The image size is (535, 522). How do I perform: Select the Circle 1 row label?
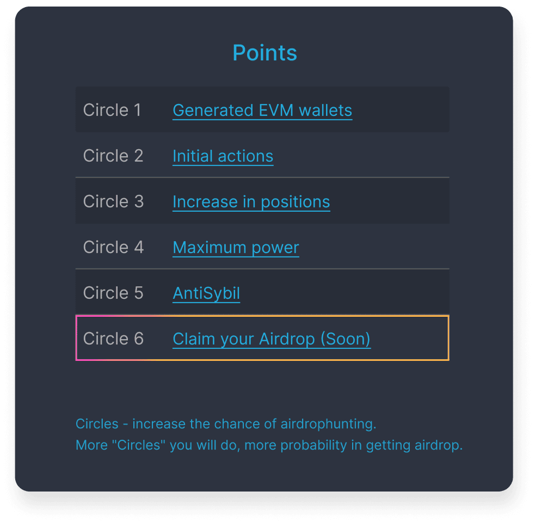pos(112,110)
